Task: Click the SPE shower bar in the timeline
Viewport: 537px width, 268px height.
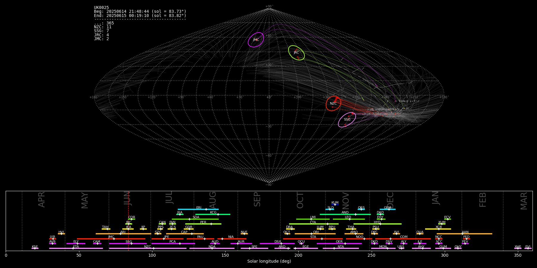Action: [x=254, y=248]
